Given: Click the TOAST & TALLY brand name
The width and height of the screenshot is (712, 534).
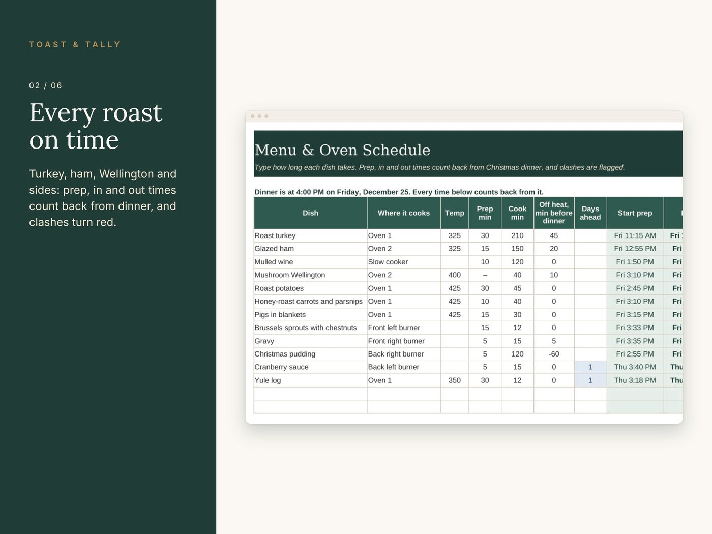Looking at the screenshot, I should (x=75, y=45).
